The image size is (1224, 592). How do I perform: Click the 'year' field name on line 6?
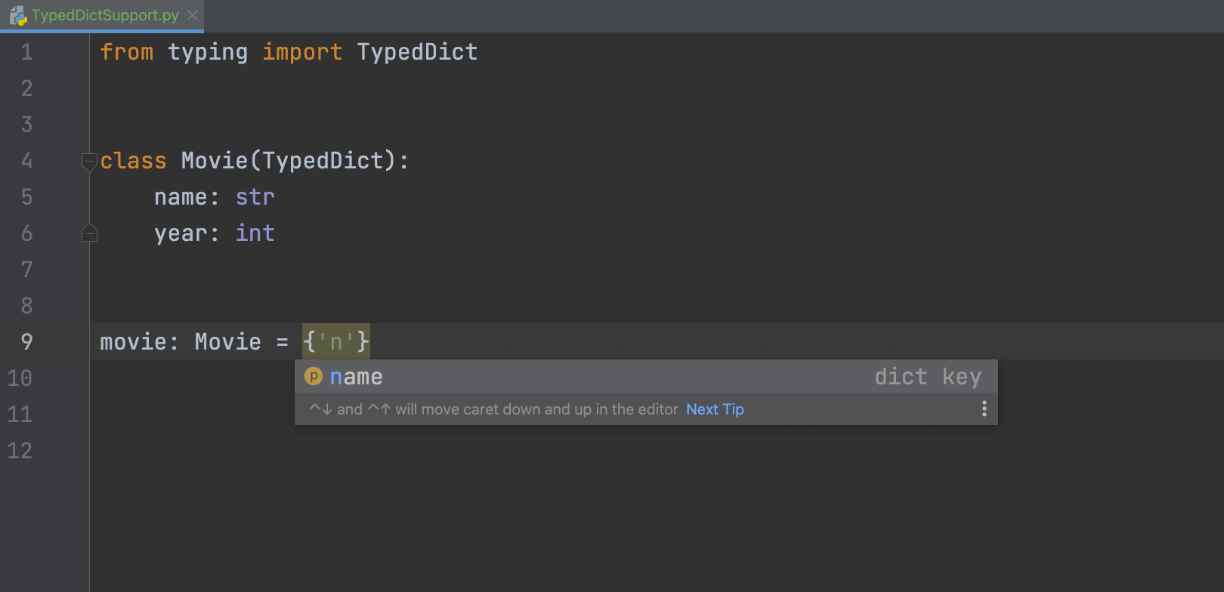click(181, 233)
